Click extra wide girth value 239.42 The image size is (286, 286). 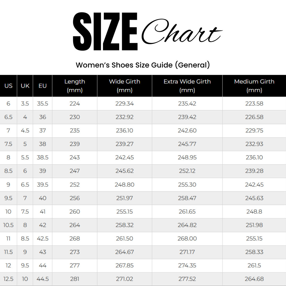pos(187,117)
